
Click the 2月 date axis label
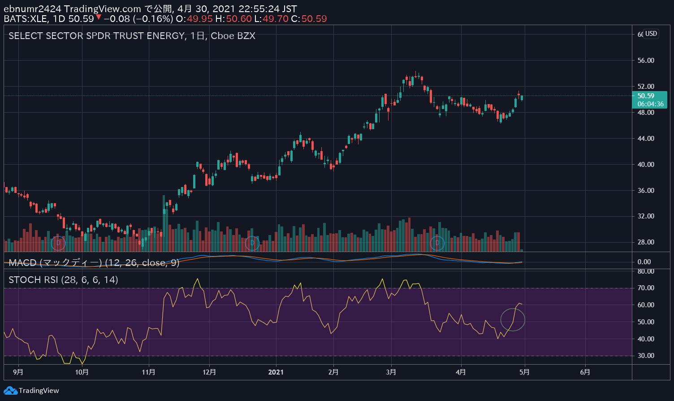point(333,372)
